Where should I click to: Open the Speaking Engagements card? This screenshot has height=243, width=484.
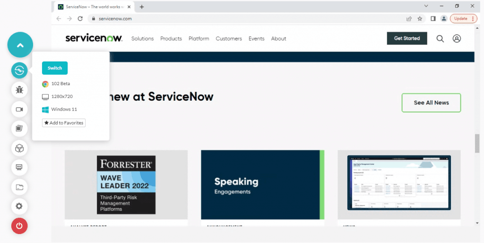(262, 185)
